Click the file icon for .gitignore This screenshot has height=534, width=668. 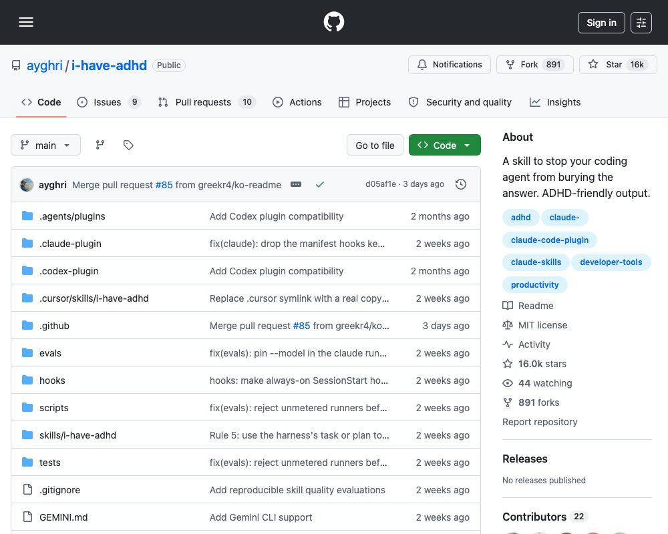point(27,490)
